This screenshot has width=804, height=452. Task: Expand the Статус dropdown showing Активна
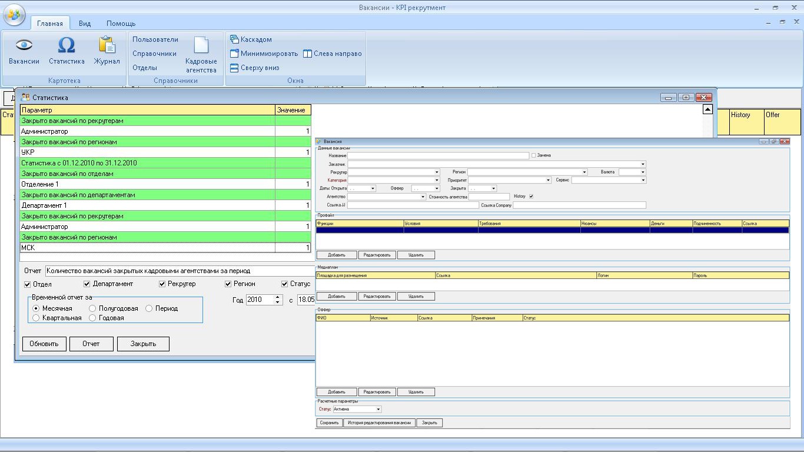(378, 409)
